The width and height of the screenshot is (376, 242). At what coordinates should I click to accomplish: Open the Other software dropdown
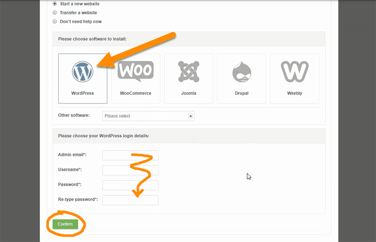click(148, 116)
